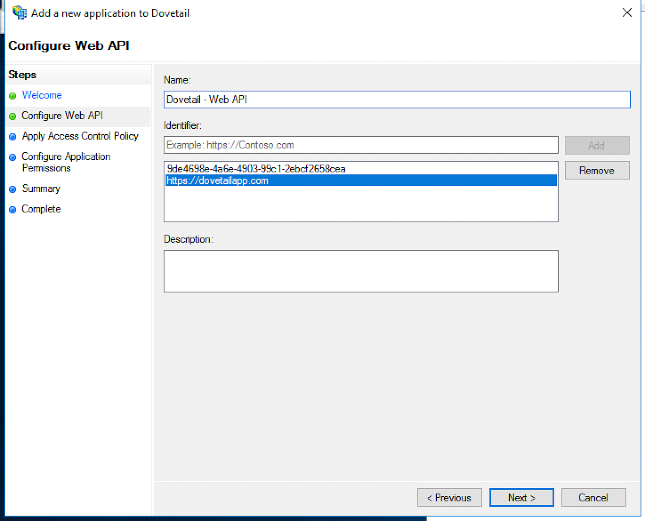
Task: Proceed with the Next button
Action: (521, 498)
